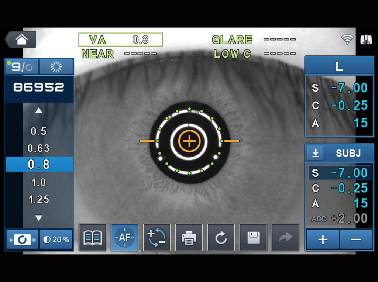Select the 1.0 visual acuity value
Viewport: 378px width, 282px height.
click(39, 182)
